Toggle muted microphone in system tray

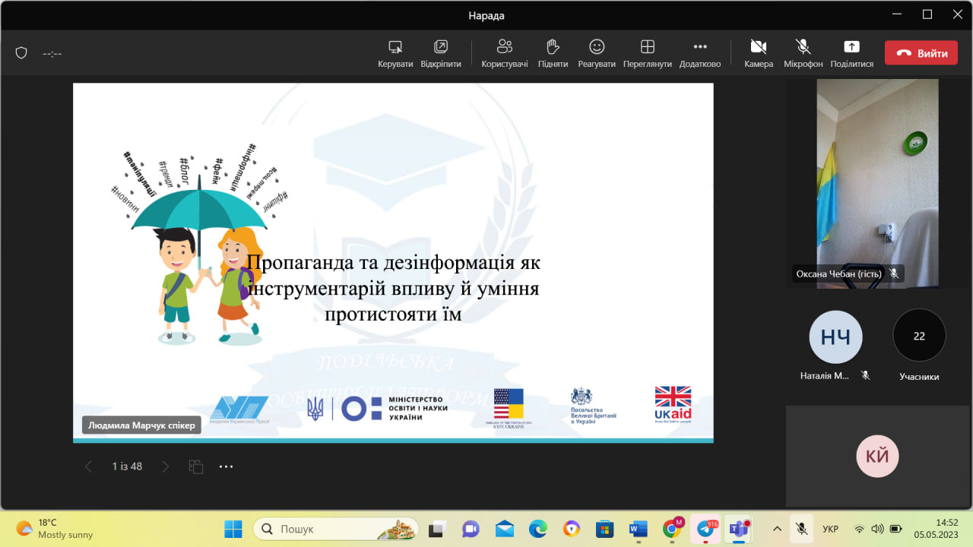click(x=800, y=529)
